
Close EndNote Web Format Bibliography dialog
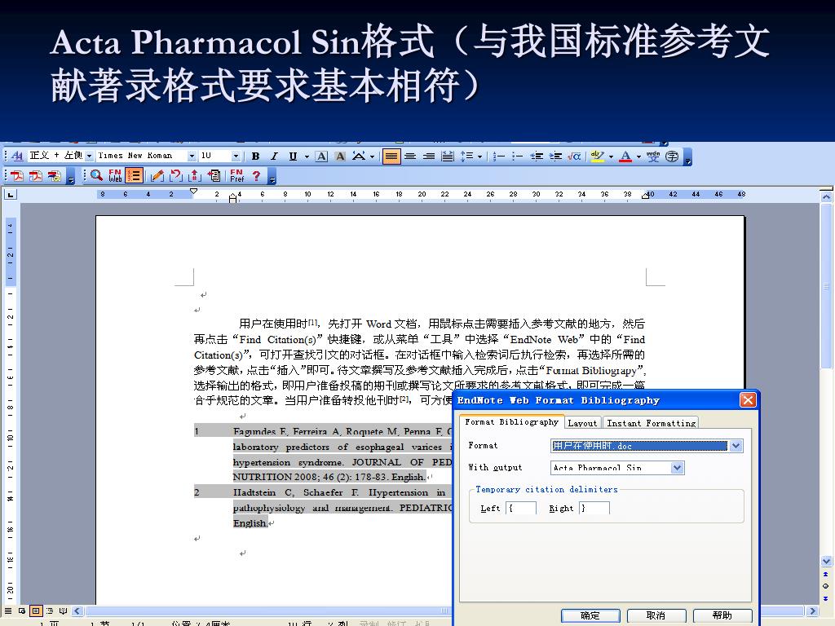747,399
